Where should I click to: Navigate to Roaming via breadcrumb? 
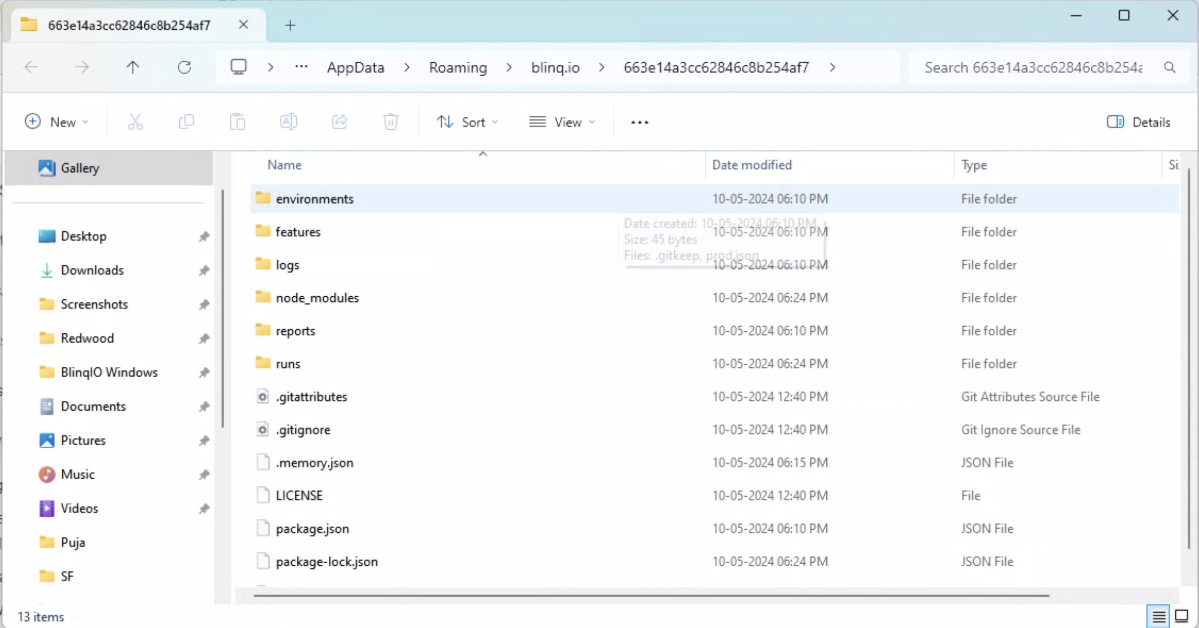tap(457, 67)
